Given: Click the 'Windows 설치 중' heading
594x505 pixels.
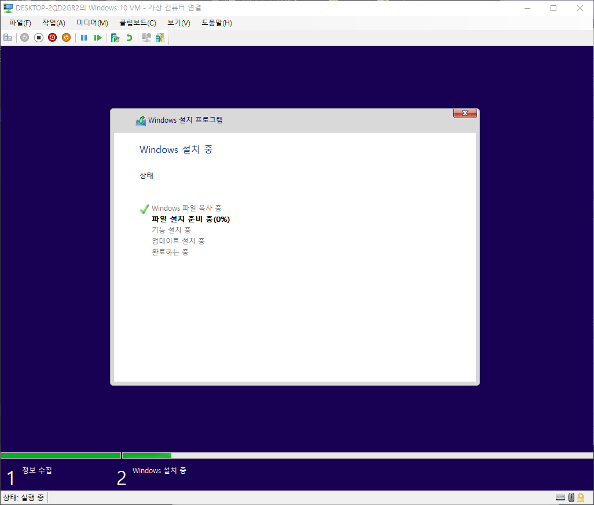Looking at the screenshot, I should (x=176, y=149).
